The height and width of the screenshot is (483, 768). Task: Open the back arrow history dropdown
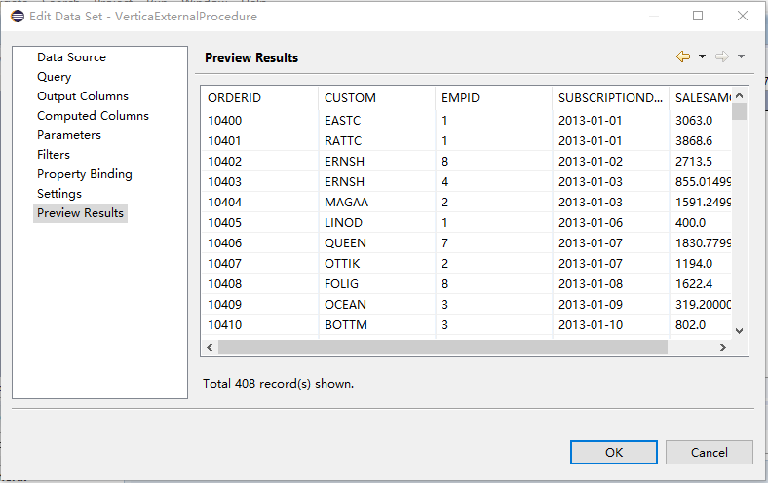click(702, 57)
